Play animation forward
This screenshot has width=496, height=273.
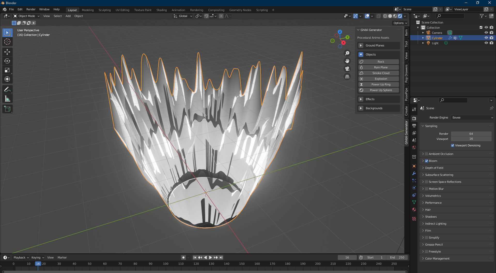coord(210,258)
